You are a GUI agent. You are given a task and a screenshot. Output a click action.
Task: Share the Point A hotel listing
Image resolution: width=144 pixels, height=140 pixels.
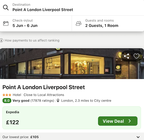click(126, 56)
